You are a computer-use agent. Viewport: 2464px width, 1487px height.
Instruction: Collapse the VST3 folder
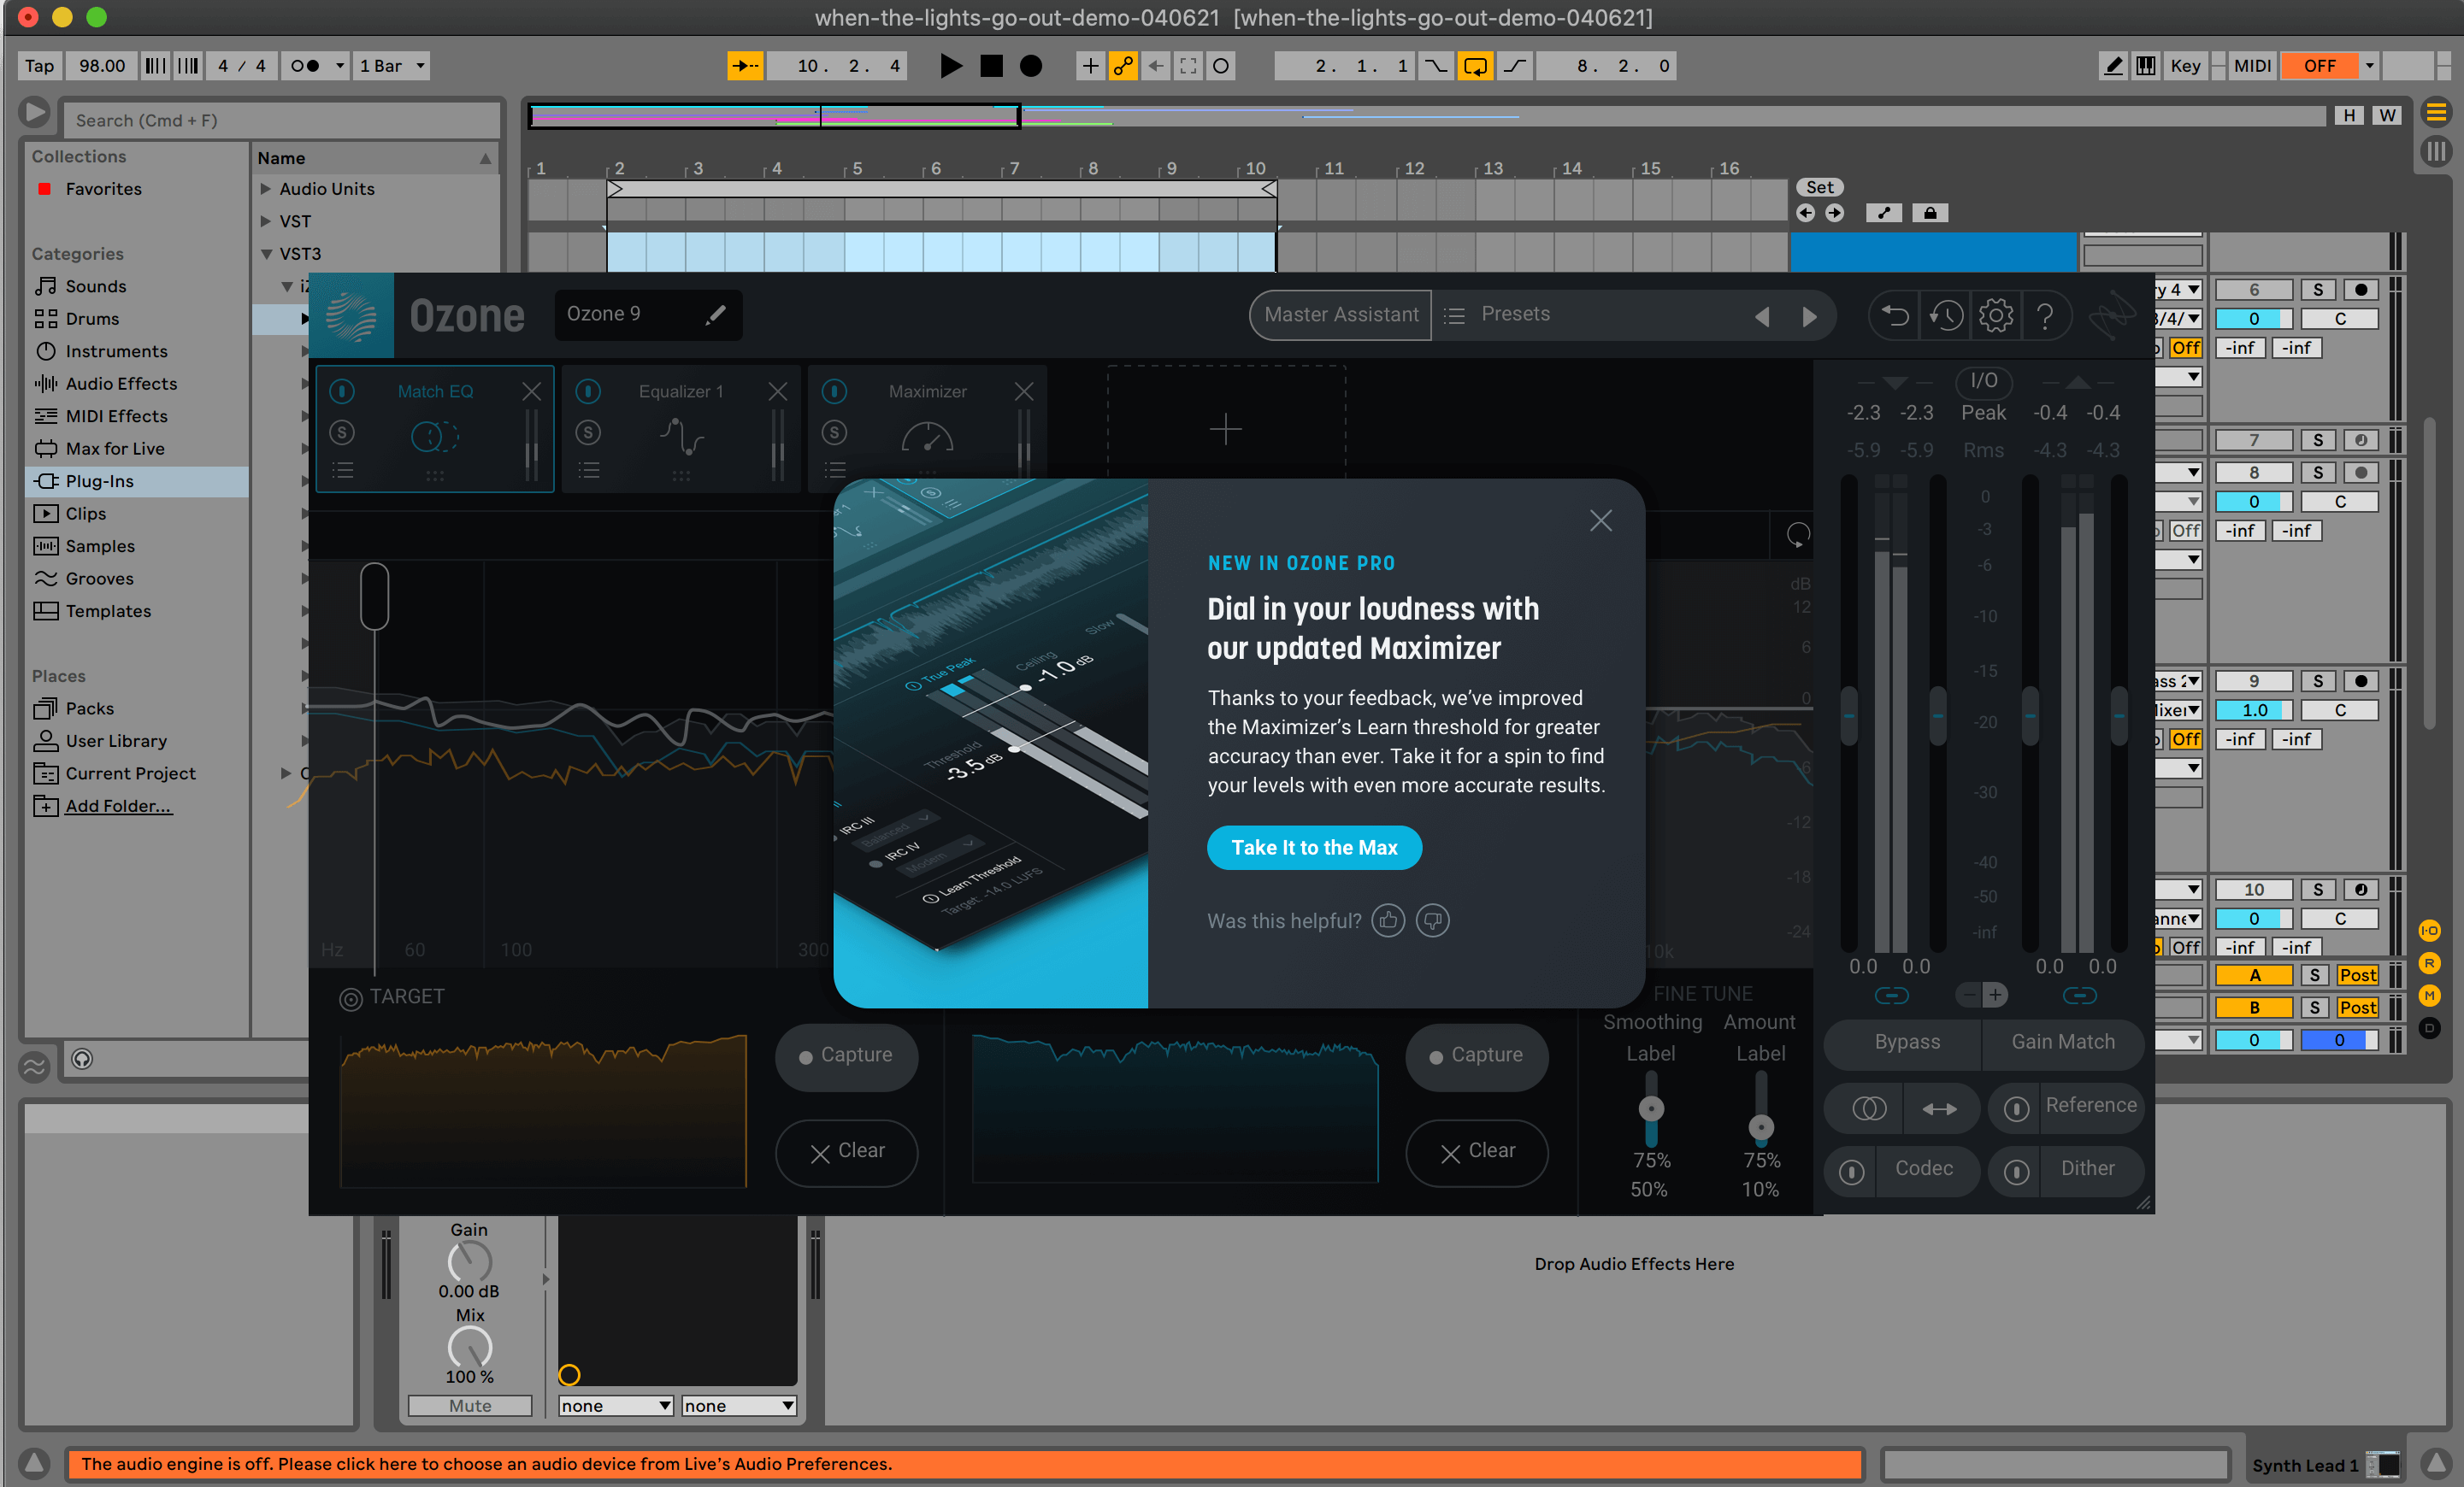(x=266, y=254)
